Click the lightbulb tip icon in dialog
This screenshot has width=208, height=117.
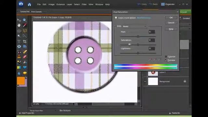(116, 18)
